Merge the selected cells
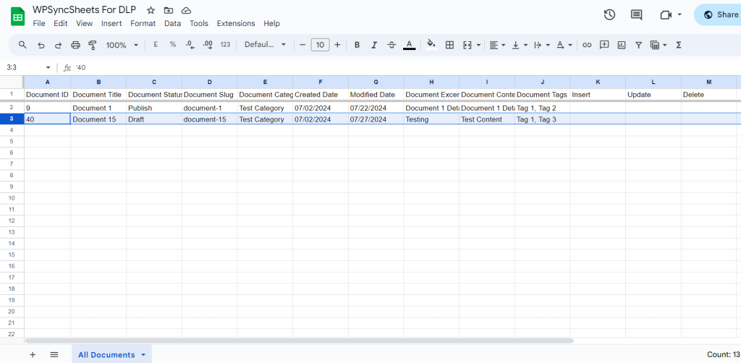741x363 pixels. point(467,45)
